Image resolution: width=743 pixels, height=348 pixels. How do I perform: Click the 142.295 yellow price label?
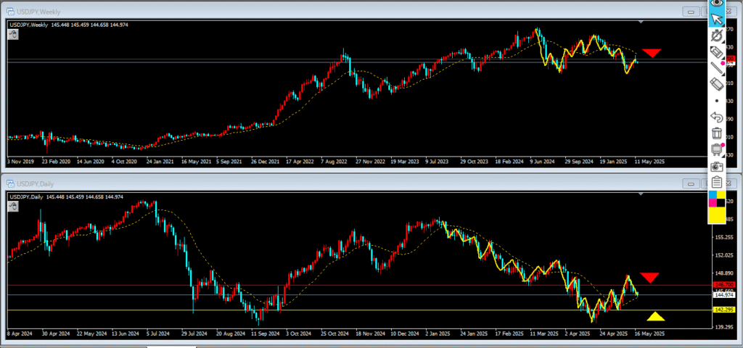(x=723, y=310)
